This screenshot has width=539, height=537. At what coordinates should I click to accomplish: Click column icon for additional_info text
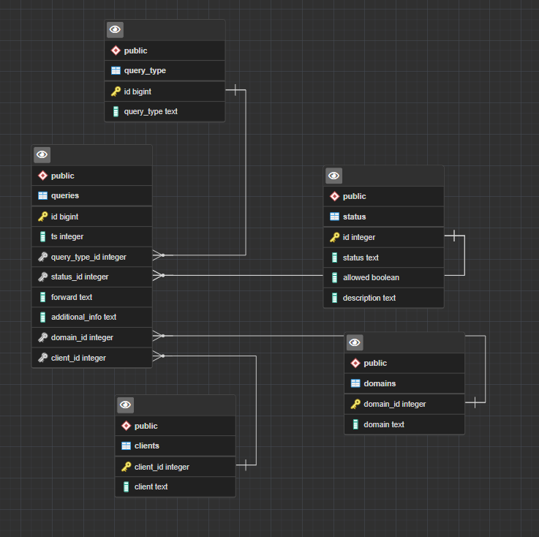pyautogui.click(x=42, y=317)
